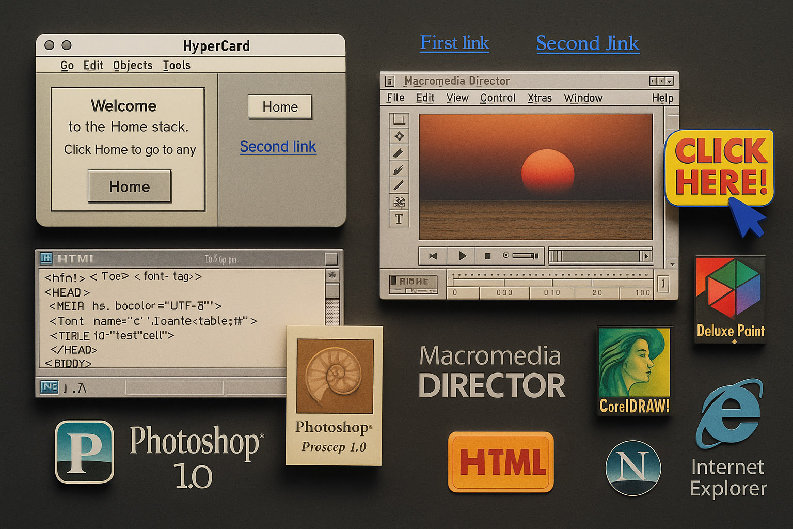Click the Deluxe Paint logo badge
Image resolution: width=793 pixels, height=529 pixels.
click(x=729, y=300)
